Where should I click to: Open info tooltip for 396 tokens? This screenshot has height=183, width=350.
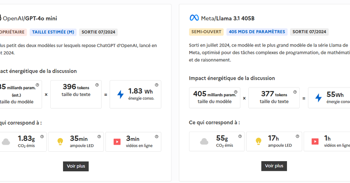click(97, 85)
